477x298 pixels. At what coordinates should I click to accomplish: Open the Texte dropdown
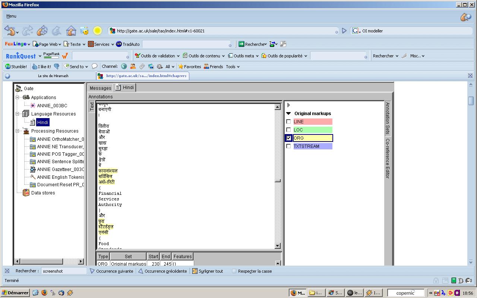coord(75,44)
